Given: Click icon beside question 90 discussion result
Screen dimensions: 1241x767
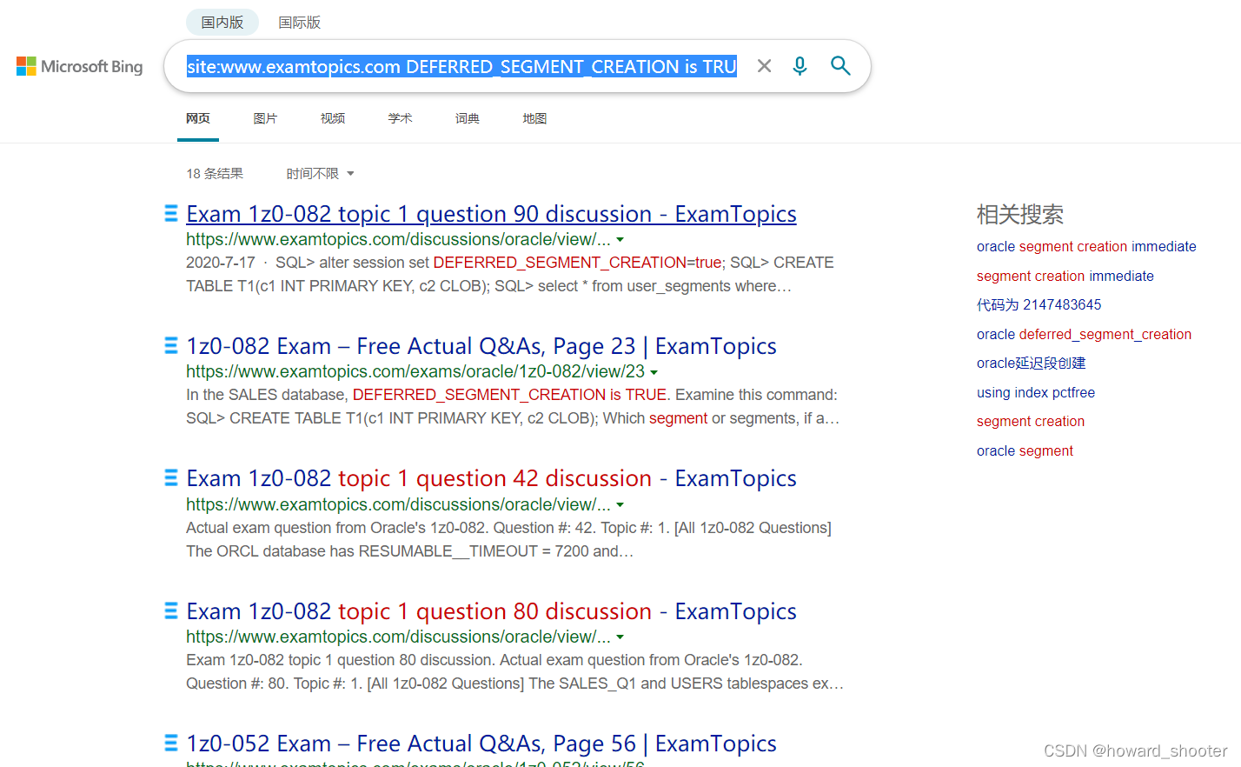Looking at the screenshot, I should pyautogui.click(x=171, y=214).
